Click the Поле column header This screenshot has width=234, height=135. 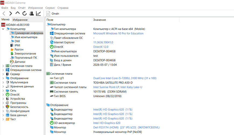(x=69, y=20)
